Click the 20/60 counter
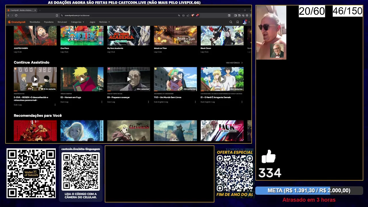The image size is (368, 207). tap(312, 11)
